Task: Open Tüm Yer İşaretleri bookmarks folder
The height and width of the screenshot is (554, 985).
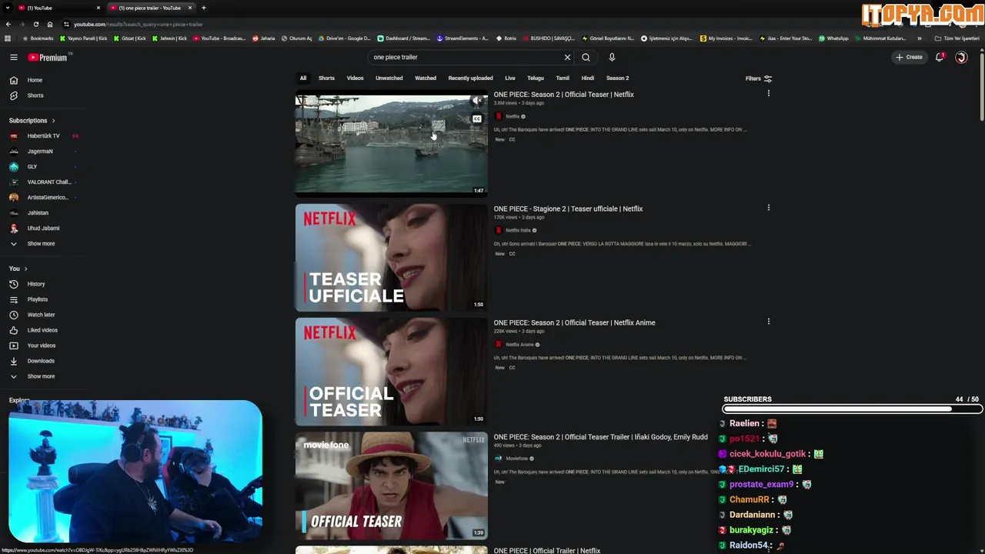Action: (957, 38)
